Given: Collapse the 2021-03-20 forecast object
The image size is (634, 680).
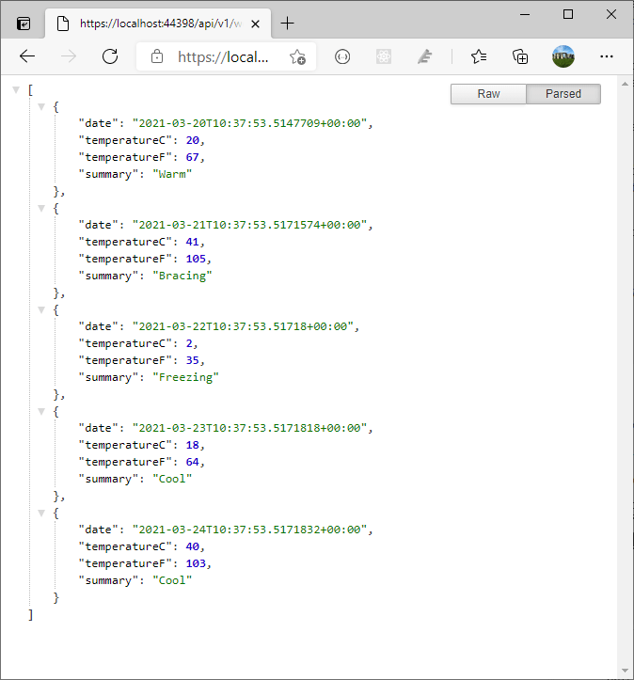Looking at the screenshot, I should point(41,106).
